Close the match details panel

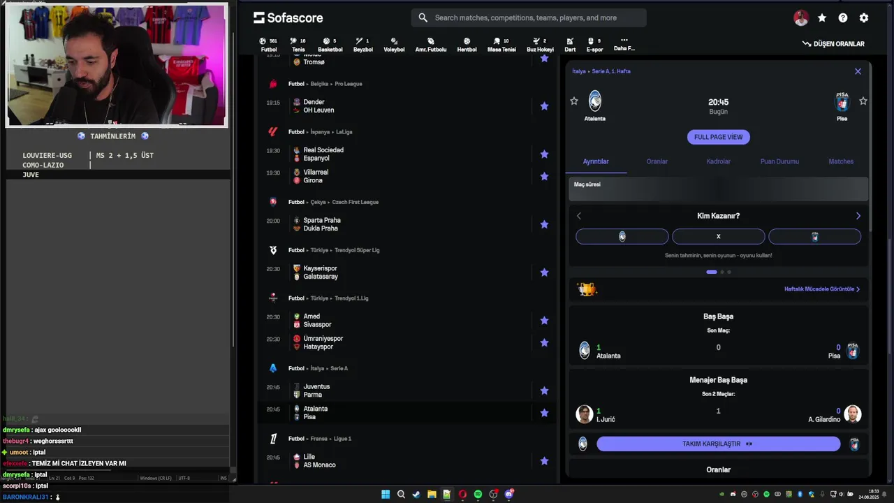[858, 71]
